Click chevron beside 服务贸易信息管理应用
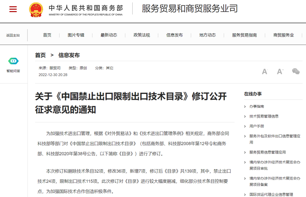This screenshot has height=197, width=306. (x=245, y=152)
